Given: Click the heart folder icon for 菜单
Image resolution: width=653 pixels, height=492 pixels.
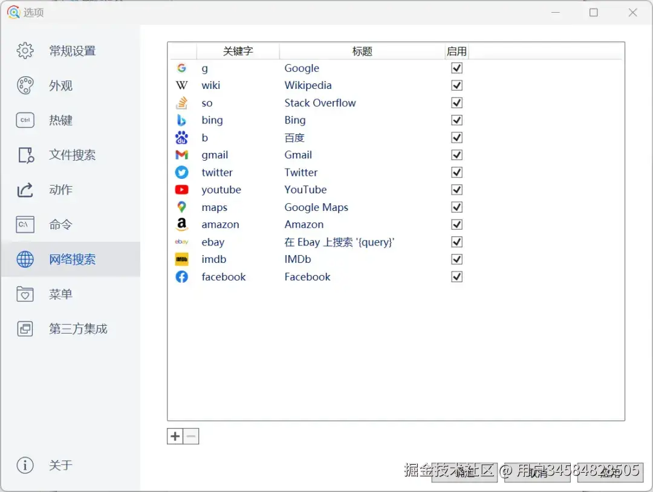Looking at the screenshot, I should [25, 294].
